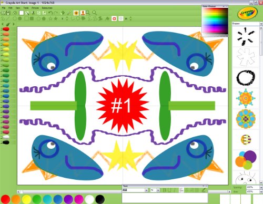This screenshot has height=204, width=263.
Task: Go to previous crayon set arrow
Action: tap(3, 24)
